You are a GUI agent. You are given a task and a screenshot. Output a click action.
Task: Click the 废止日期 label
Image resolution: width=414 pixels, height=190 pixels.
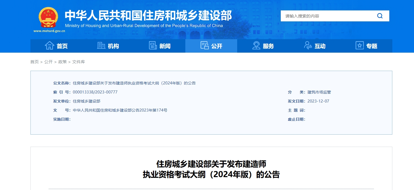click(297, 119)
